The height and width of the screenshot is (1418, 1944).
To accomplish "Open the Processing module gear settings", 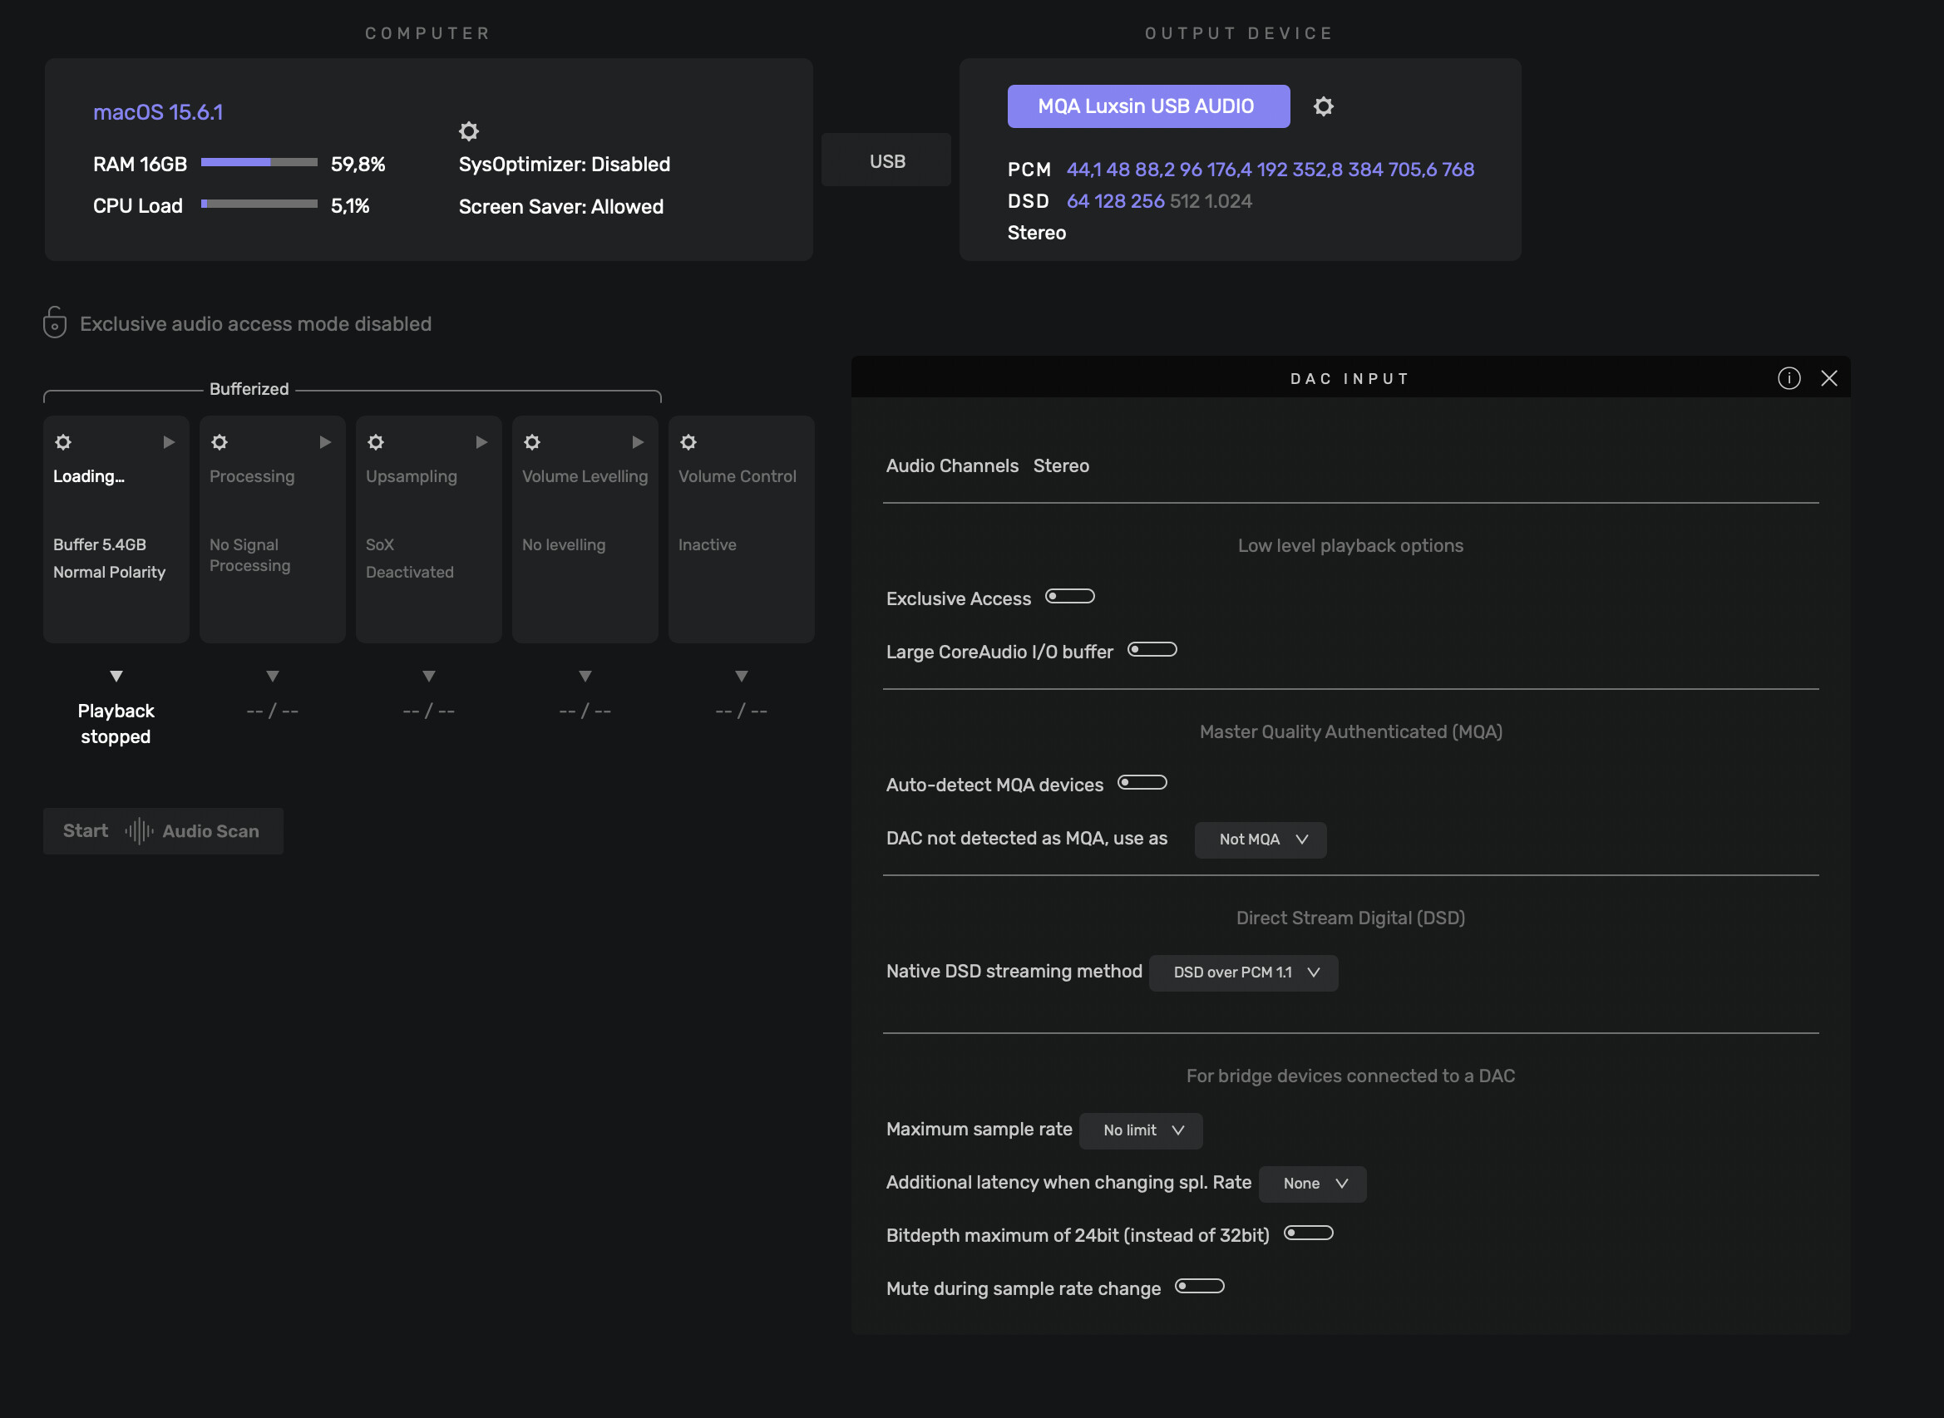I will (x=220, y=442).
